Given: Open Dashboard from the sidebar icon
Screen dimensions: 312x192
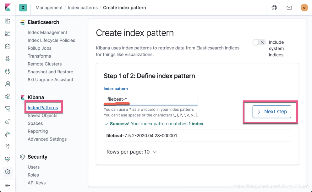Looking at the screenshot, I should coord(8,33).
